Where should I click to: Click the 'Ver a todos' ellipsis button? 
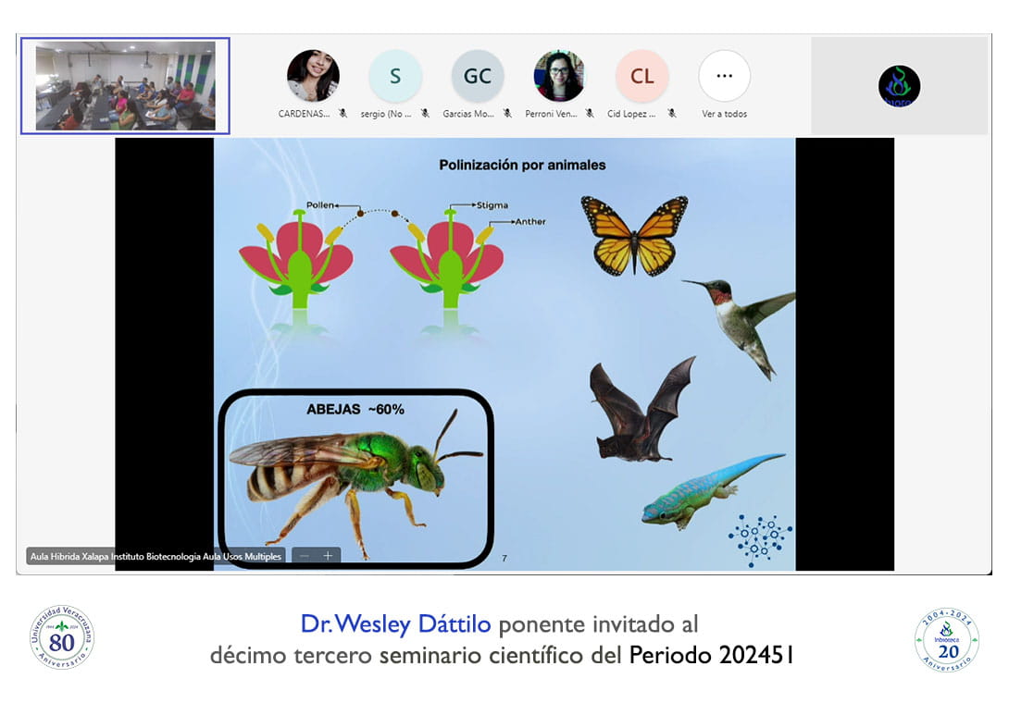tap(724, 76)
